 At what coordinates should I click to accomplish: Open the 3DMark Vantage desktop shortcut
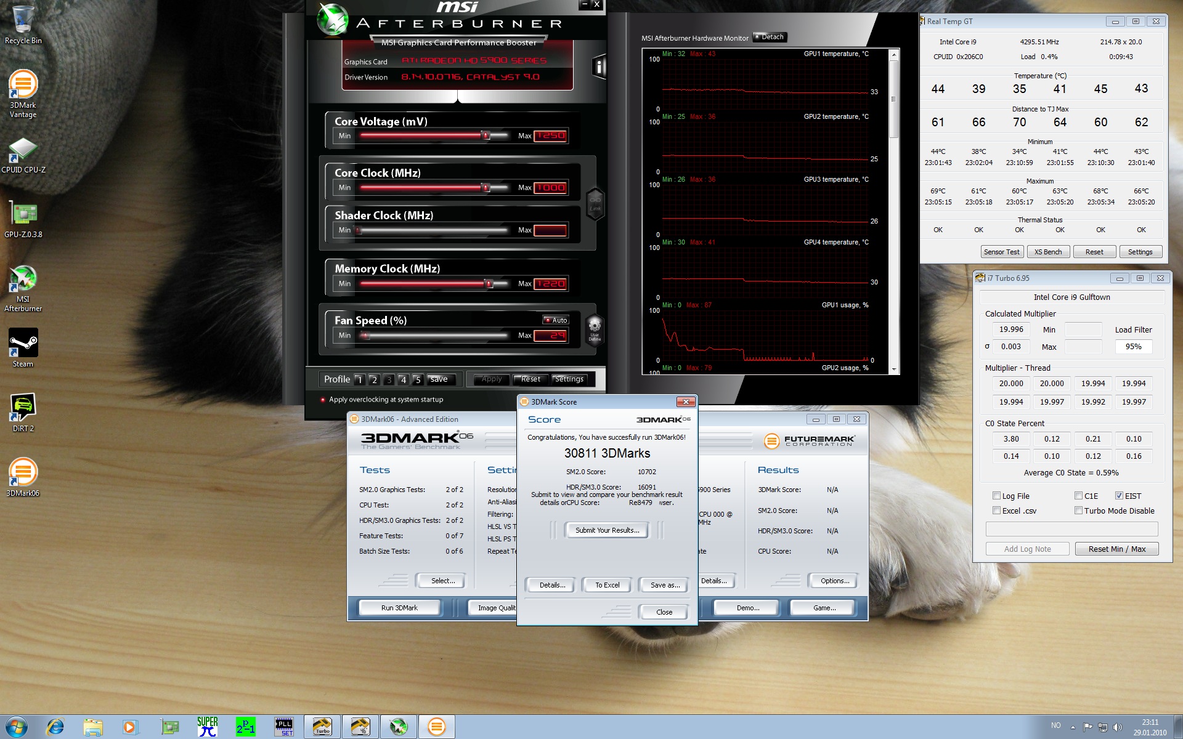(x=23, y=94)
